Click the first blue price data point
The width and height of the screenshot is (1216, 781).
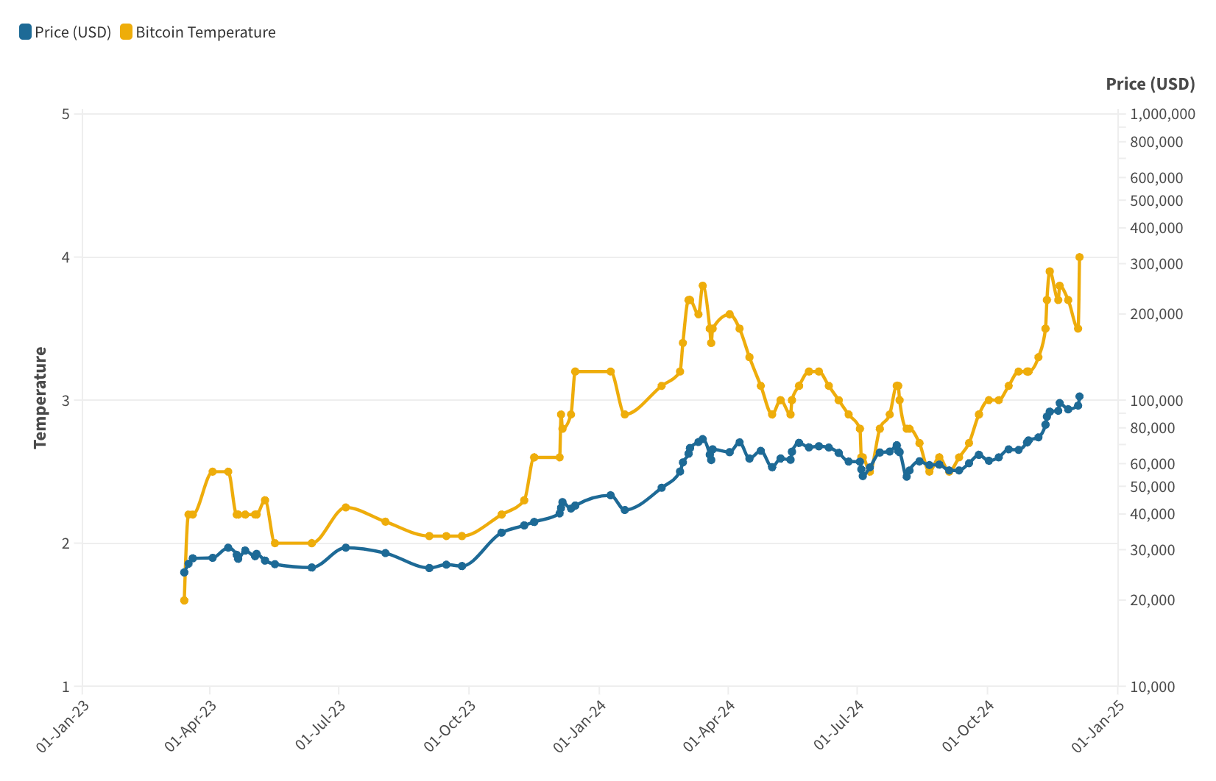tap(184, 572)
